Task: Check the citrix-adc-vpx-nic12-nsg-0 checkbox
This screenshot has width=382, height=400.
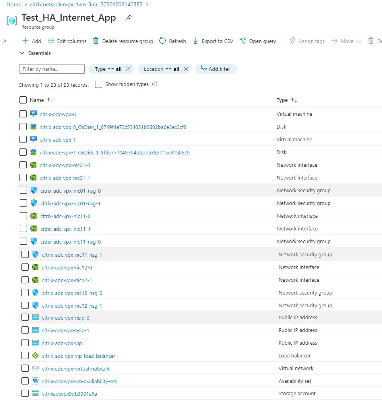Action: 25,293
